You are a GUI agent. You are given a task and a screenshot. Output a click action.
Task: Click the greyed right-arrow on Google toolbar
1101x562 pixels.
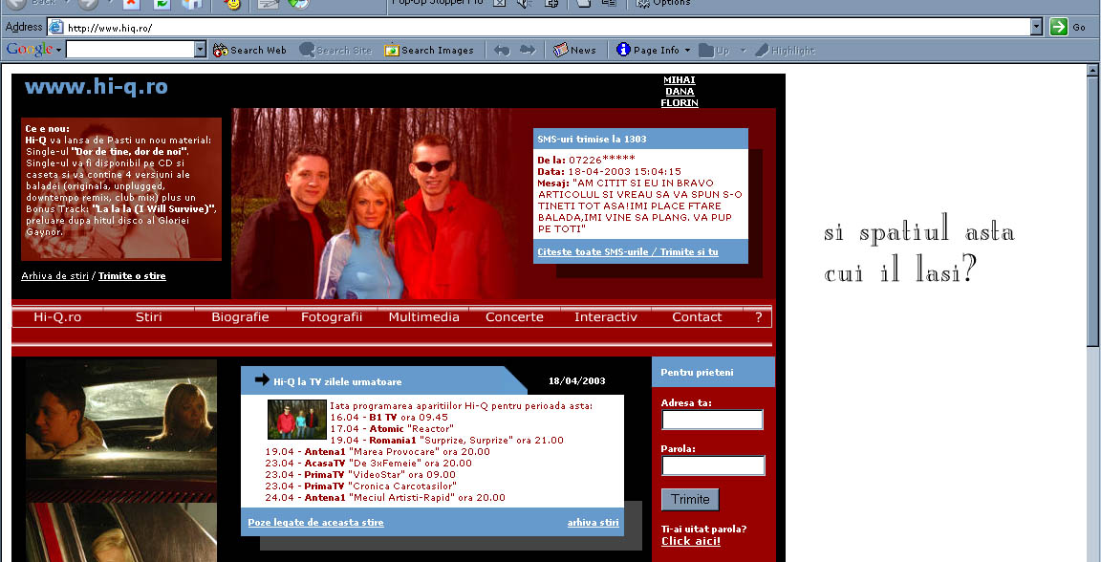528,50
